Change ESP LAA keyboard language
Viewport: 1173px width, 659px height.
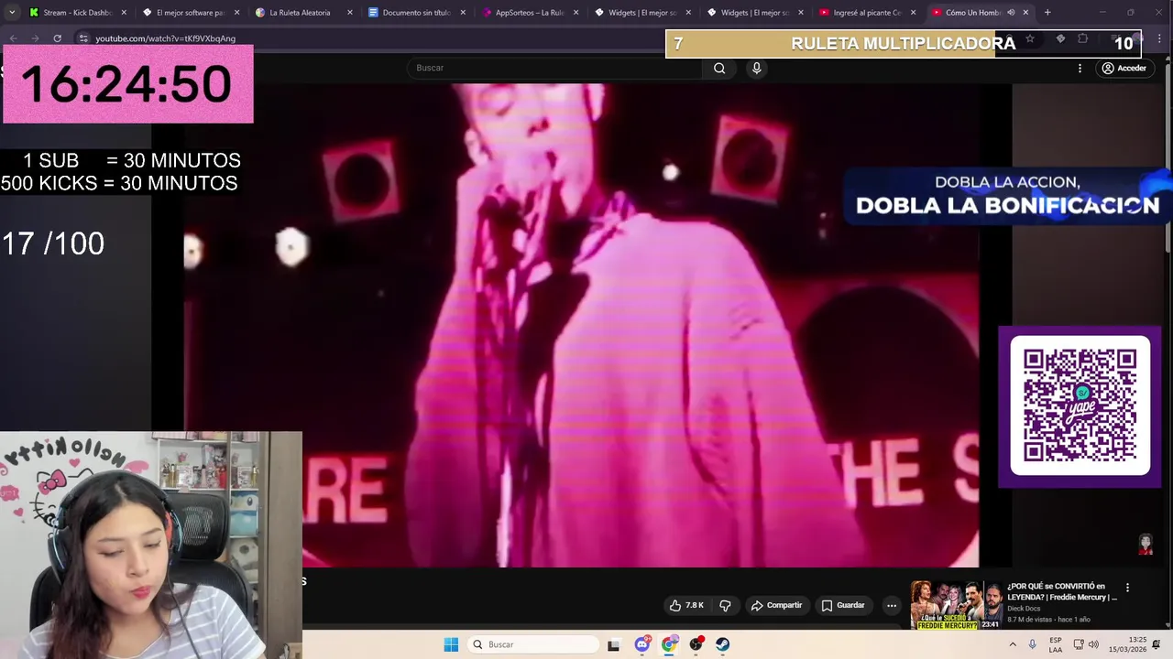coord(1056,644)
